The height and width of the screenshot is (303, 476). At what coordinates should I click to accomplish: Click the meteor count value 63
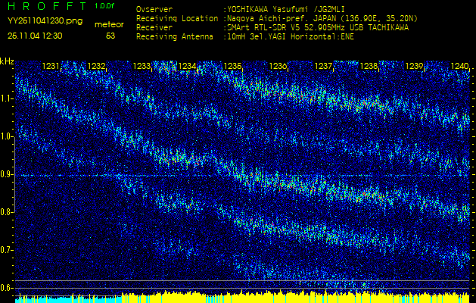click(110, 36)
